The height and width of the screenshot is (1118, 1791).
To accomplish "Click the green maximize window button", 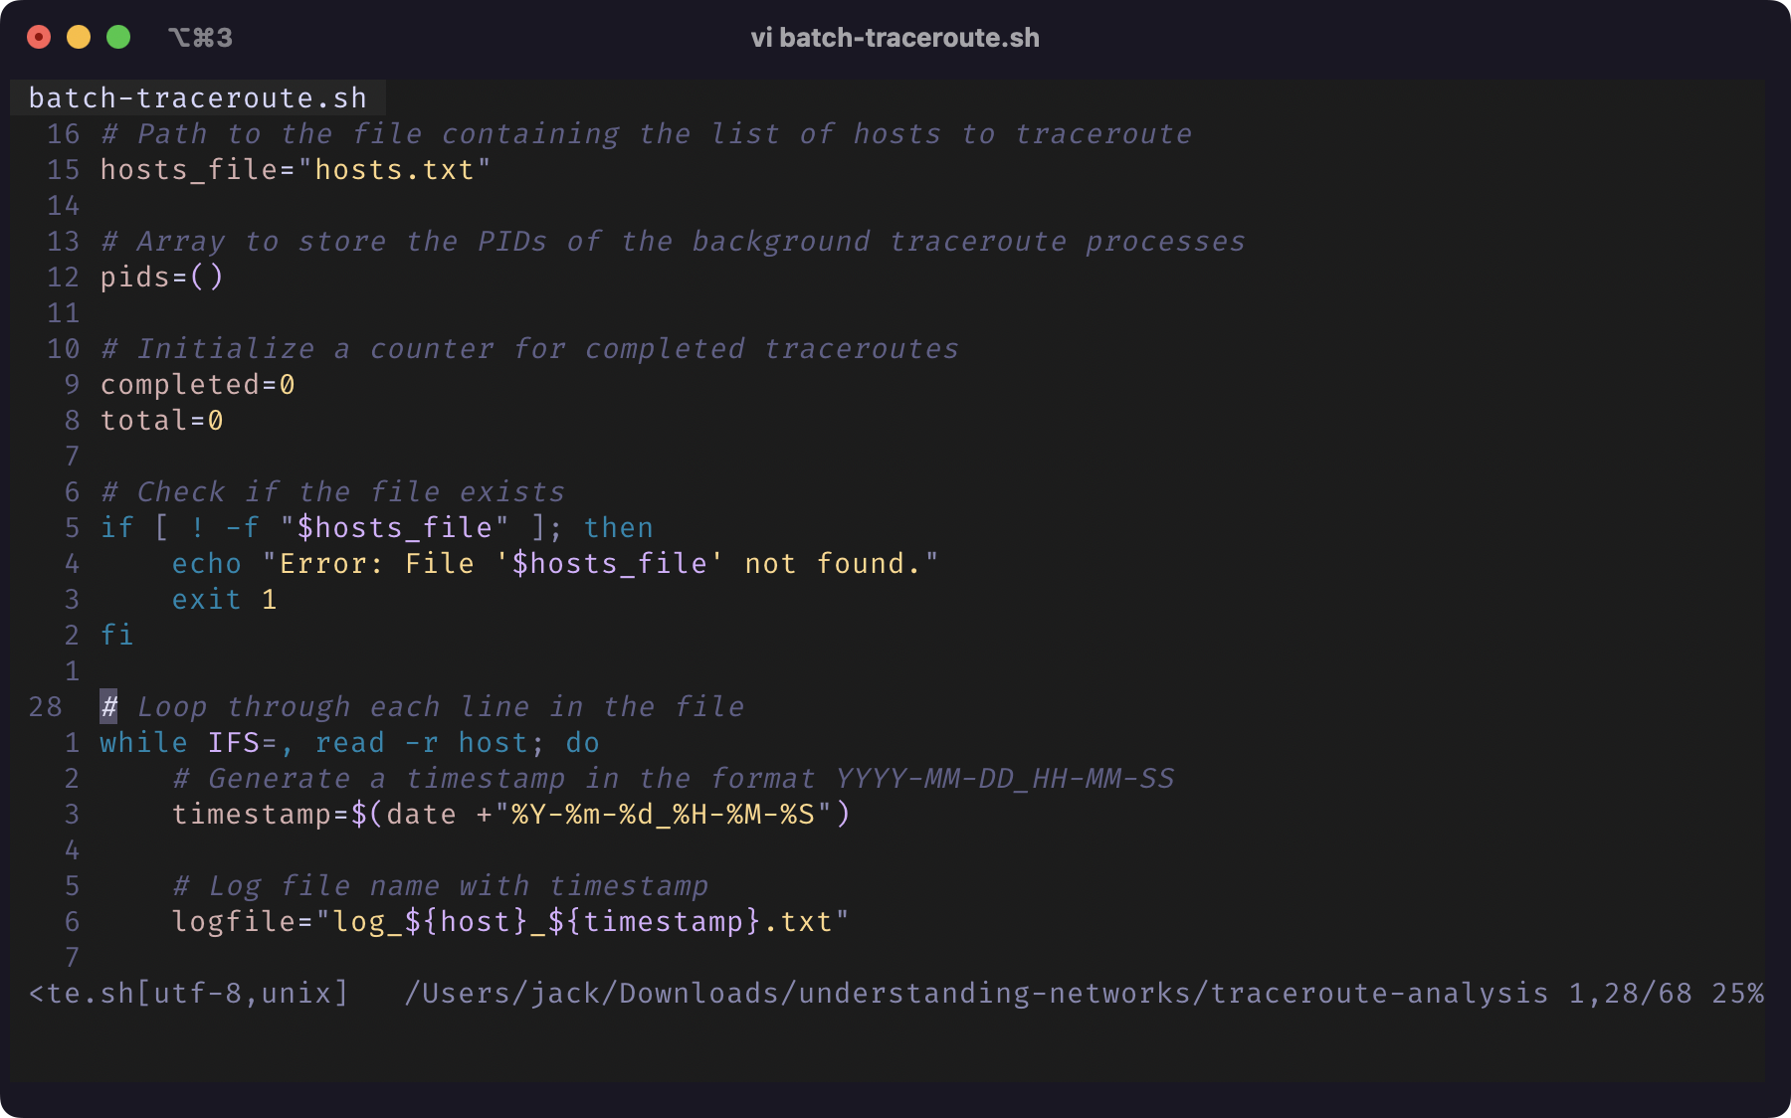I will (x=118, y=38).
